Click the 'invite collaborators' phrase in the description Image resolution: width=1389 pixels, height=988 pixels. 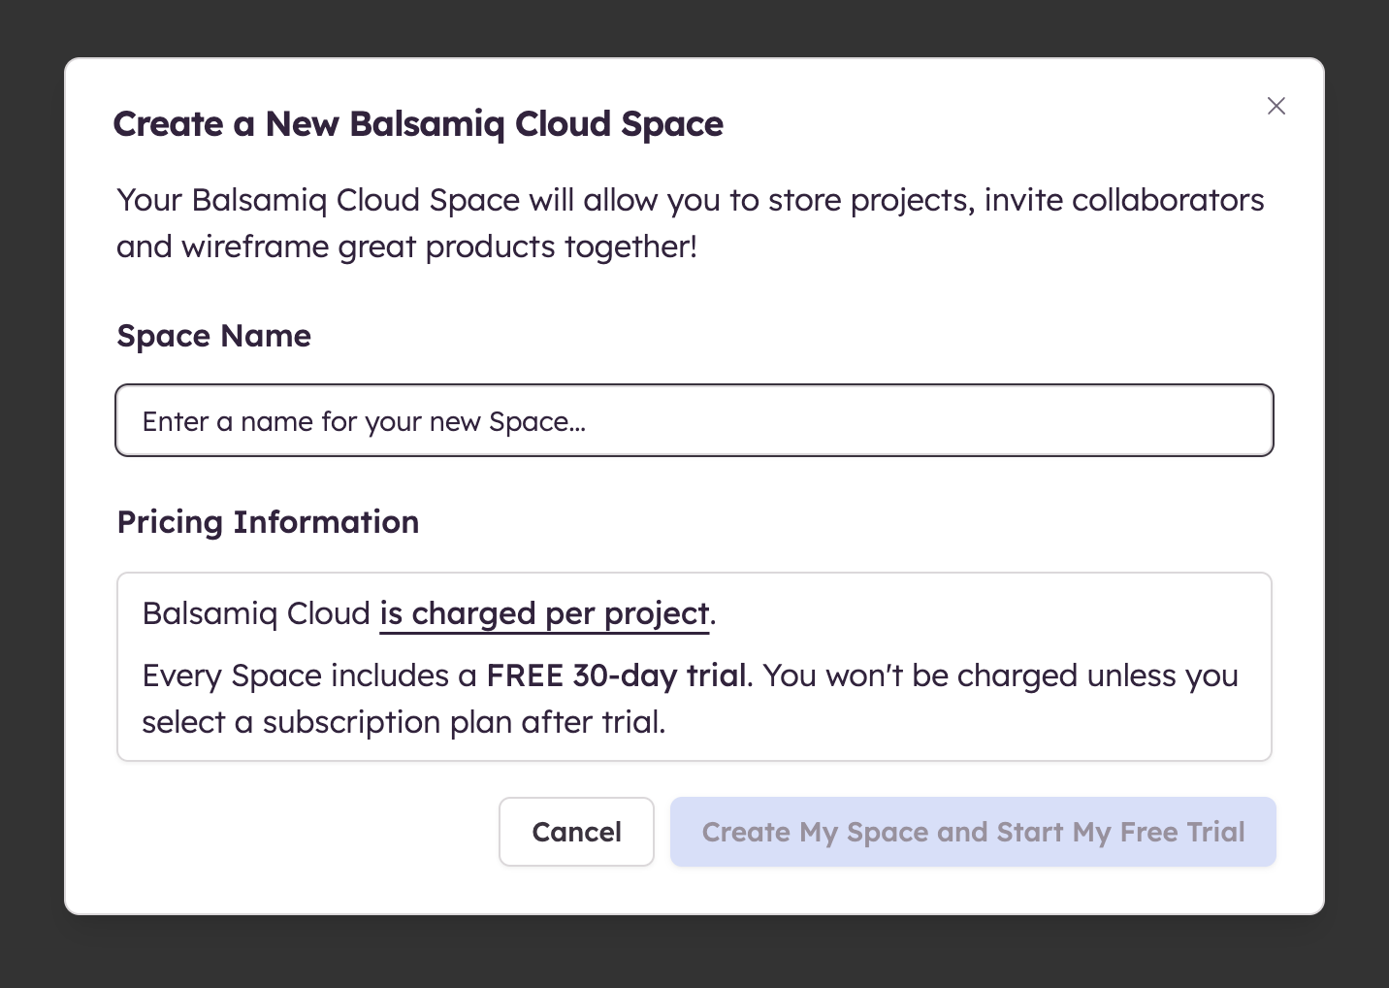tap(1123, 200)
